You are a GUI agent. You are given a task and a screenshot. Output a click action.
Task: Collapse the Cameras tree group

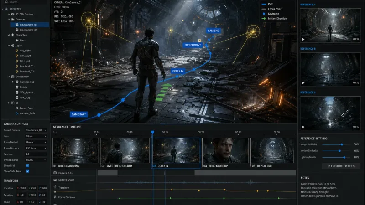tap(9, 20)
